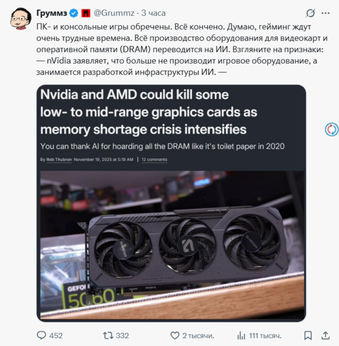The height and width of the screenshot is (346, 339).
Task: Click the blue verified checkmark badge
Action: point(73,13)
